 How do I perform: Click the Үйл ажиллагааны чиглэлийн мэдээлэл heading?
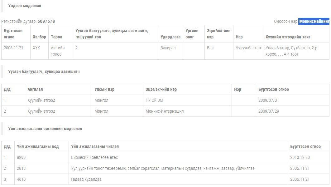(45, 129)
